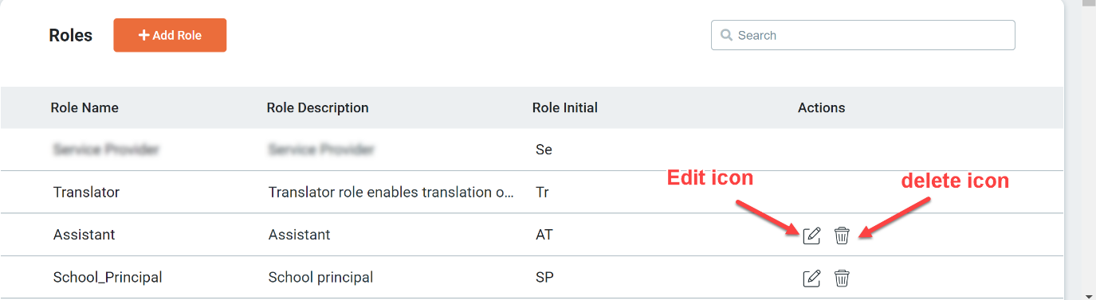This screenshot has height=300, width=1096.
Task: Delete the Assistant role with trash icon
Action: point(842,236)
